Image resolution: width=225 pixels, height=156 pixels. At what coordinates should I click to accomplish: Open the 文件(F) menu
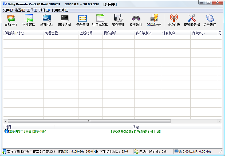pos(8,10)
